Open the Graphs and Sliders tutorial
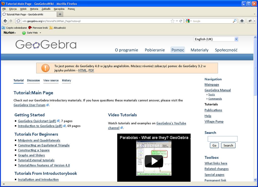Image resolution: width=258 pixels, height=187 pixels. (32, 155)
